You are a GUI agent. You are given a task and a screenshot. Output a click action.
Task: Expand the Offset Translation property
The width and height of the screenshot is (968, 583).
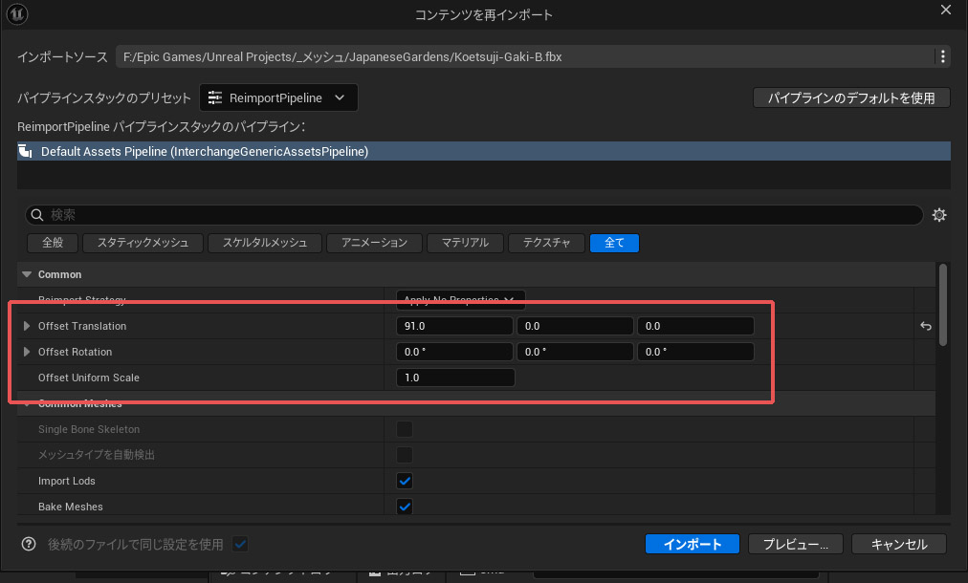point(27,327)
